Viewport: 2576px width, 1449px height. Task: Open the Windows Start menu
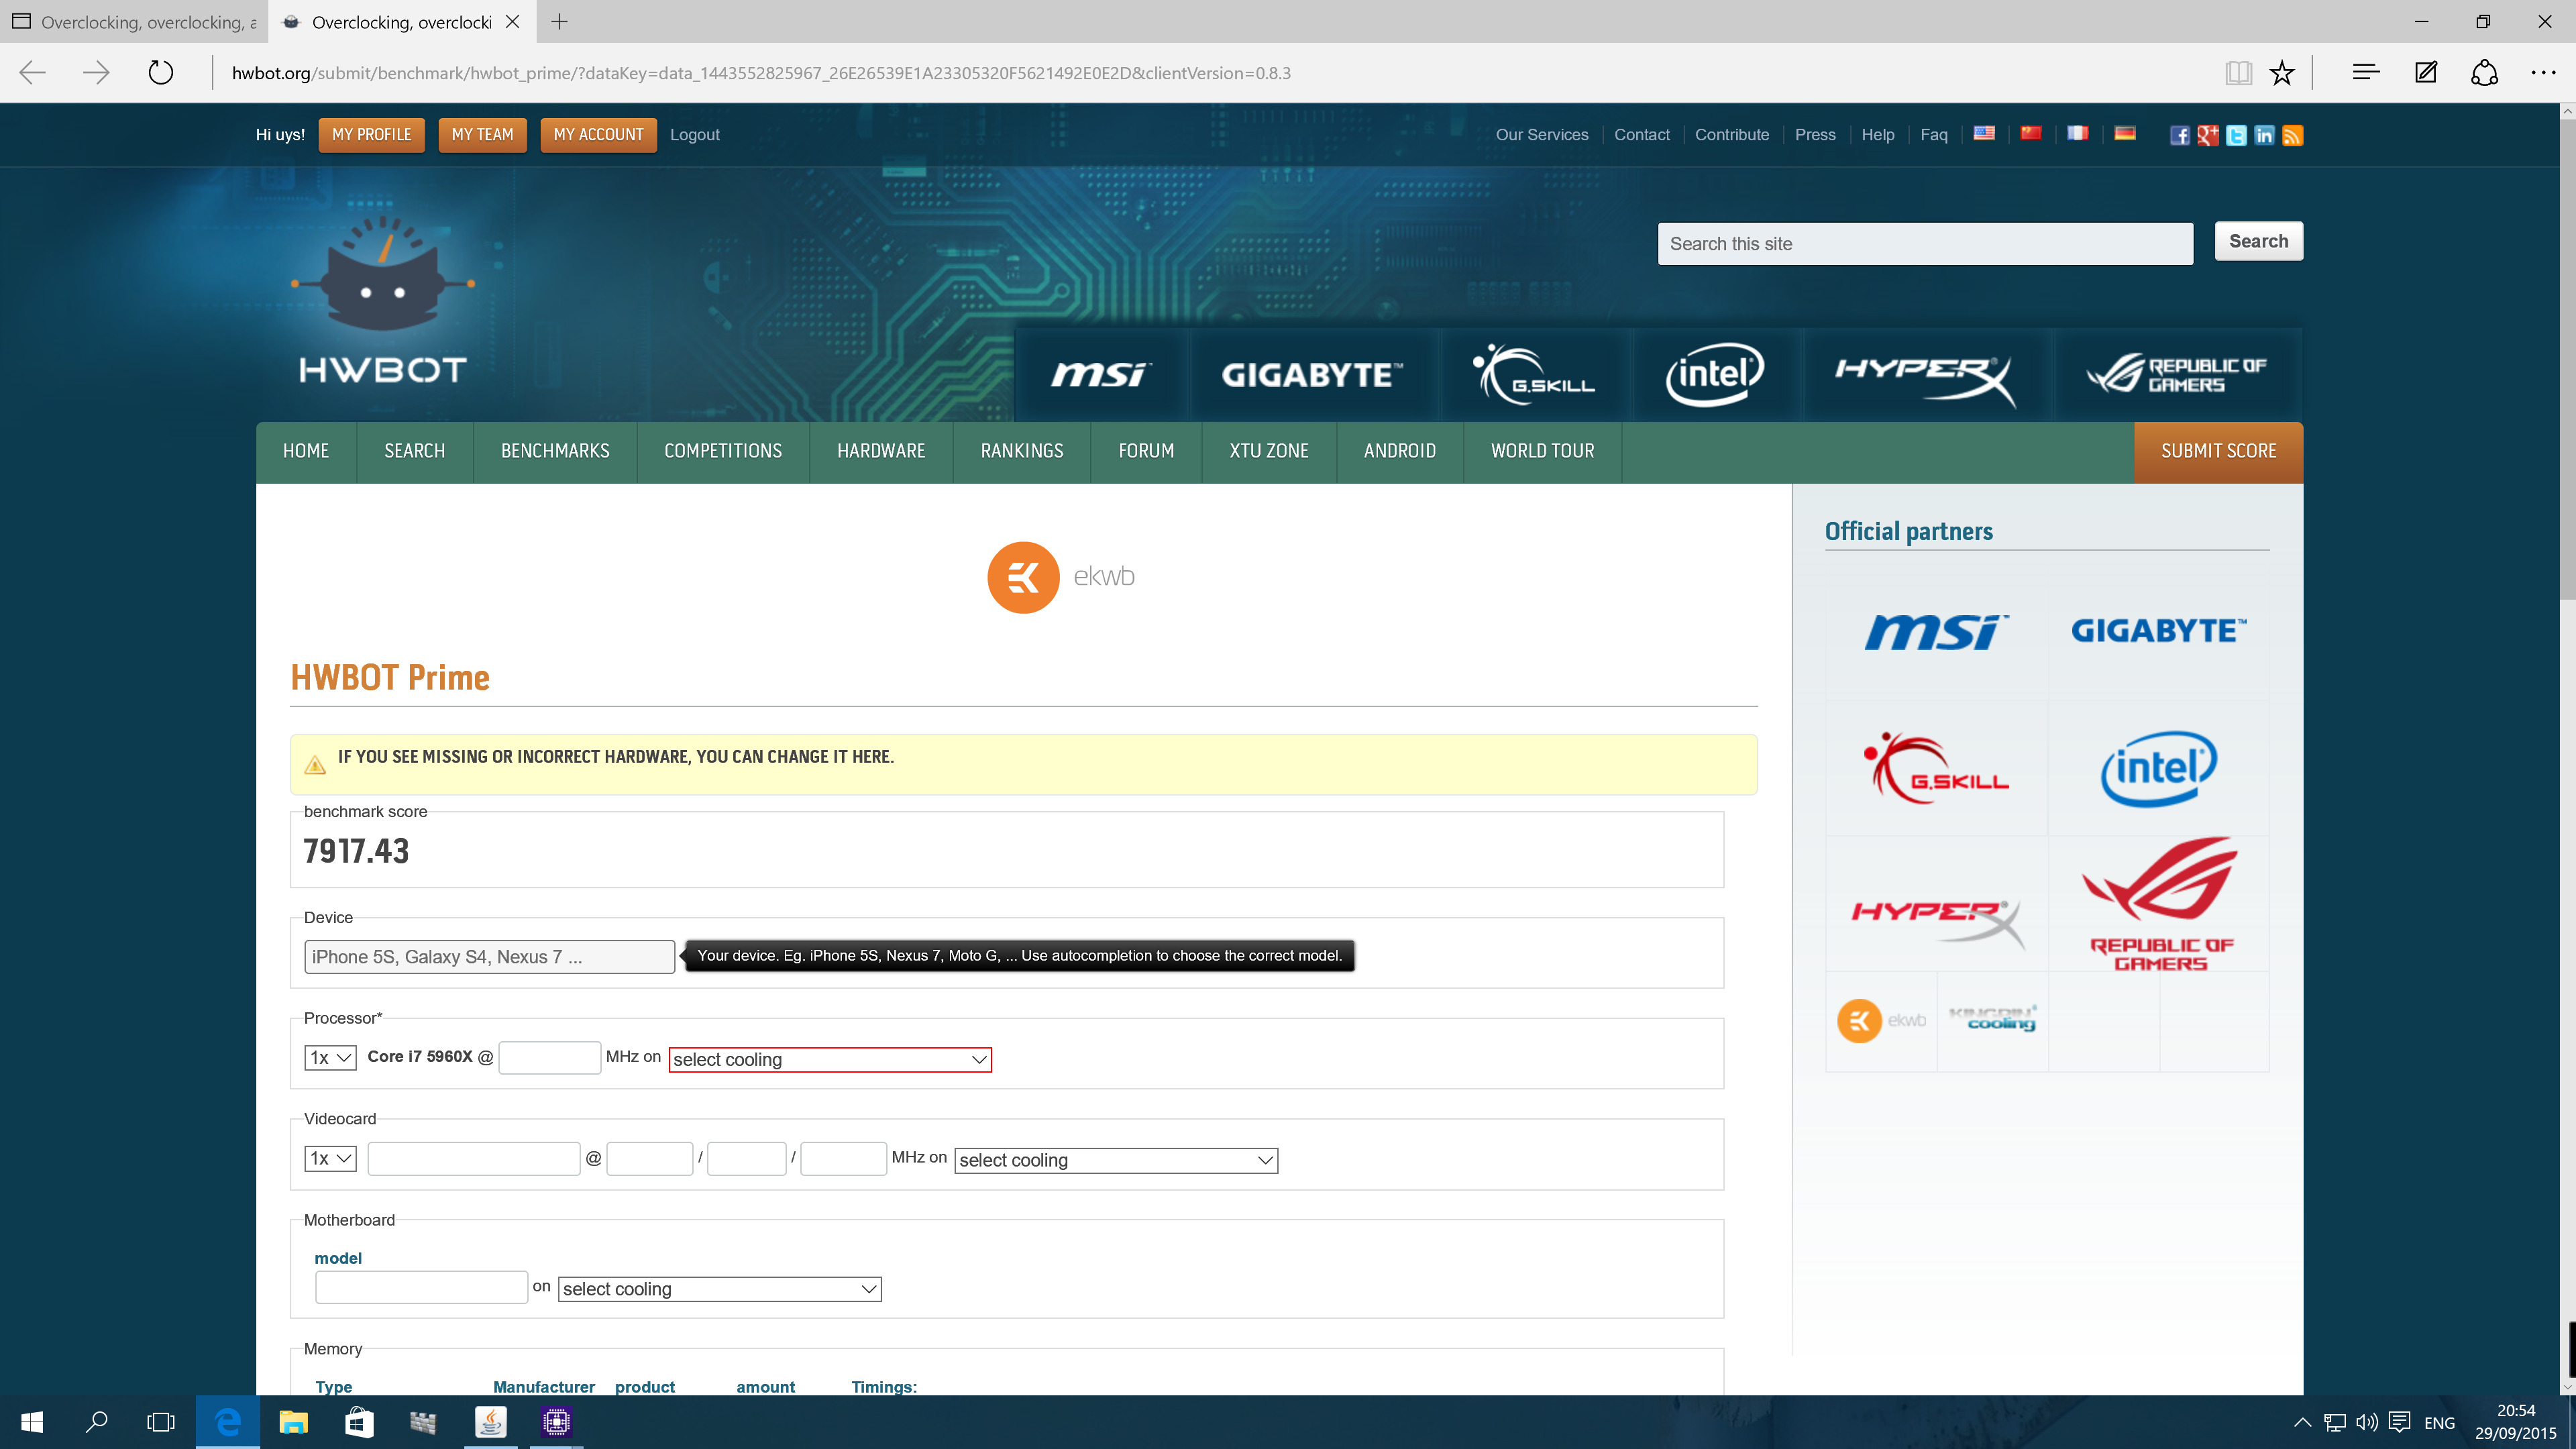32,1421
